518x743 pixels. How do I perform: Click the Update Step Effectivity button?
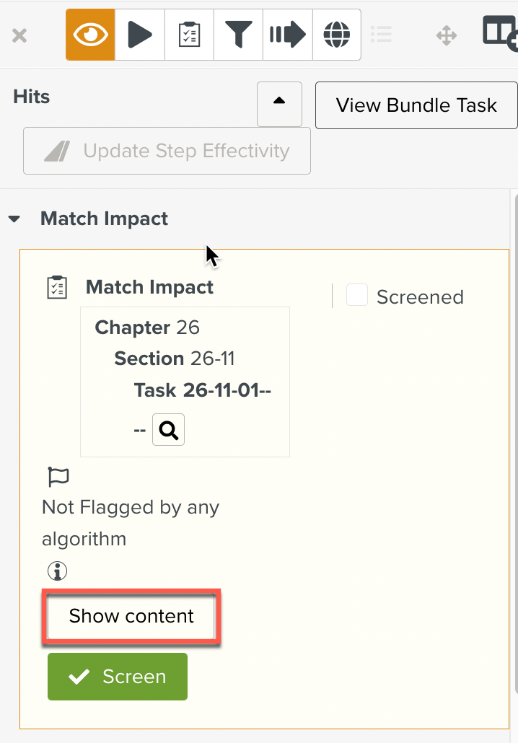tap(167, 151)
